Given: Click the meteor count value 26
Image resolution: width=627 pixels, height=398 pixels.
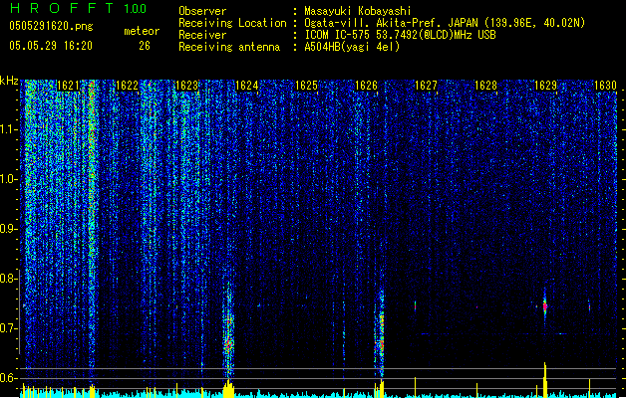Looking at the screenshot, I should point(145,46).
